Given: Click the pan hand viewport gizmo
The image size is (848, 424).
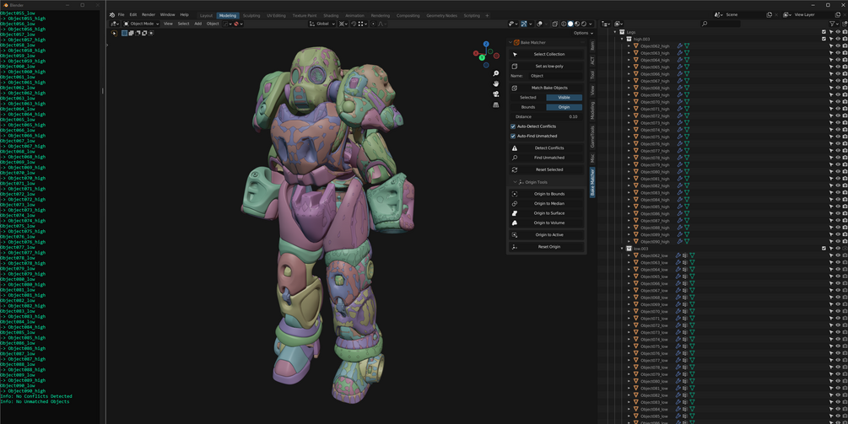Looking at the screenshot, I should pos(496,83).
